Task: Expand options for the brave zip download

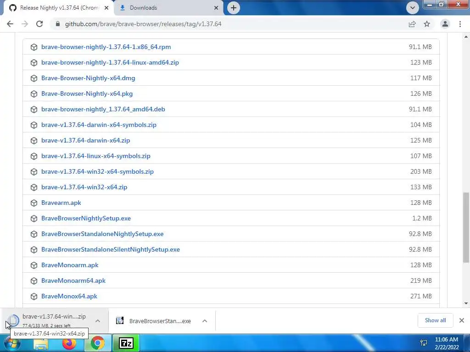Action: coord(98,321)
